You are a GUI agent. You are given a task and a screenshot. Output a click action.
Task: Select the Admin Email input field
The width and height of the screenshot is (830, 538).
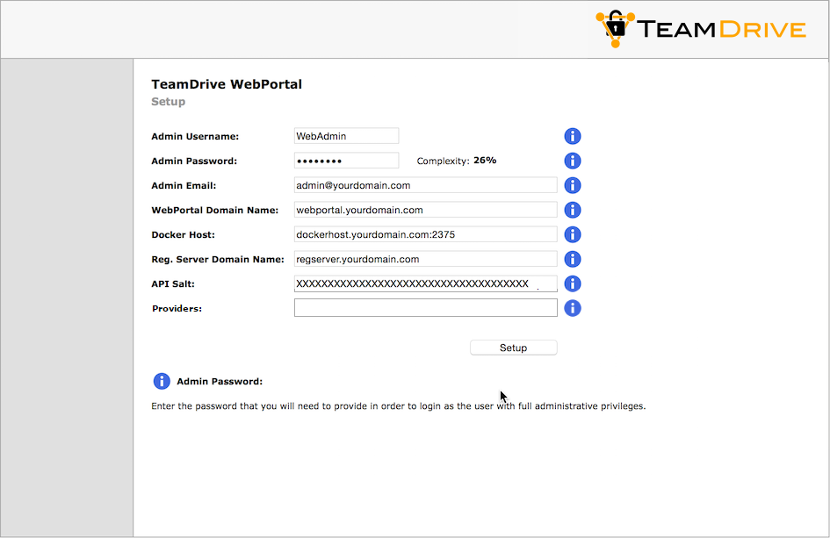[x=426, y=185]
